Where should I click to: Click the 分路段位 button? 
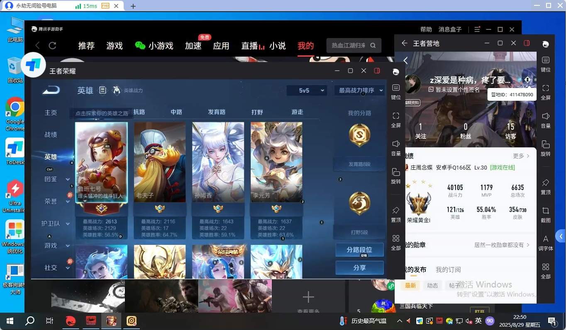[359, 250]
